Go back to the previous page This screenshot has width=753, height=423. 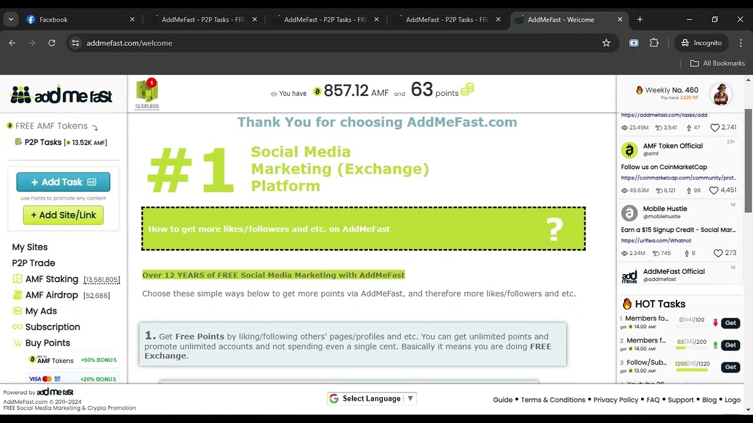[x=12, y=43]
